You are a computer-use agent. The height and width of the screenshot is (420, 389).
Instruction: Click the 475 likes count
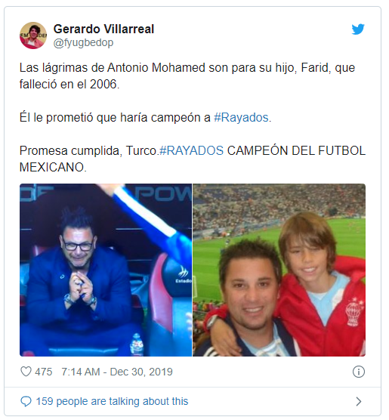(x=43, y=372)
